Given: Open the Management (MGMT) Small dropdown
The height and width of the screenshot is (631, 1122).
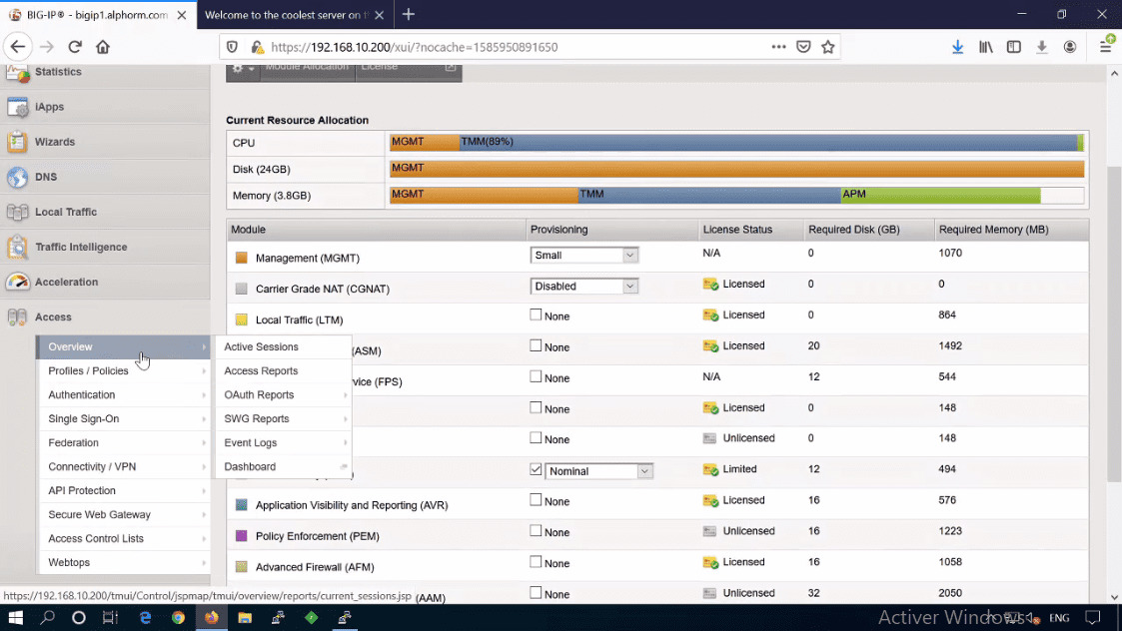Looking at the screenshot, I should coord(583,255).
